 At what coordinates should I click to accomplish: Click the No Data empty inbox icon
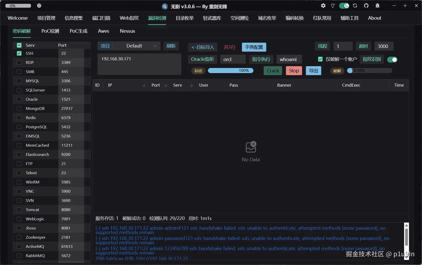point(251,147)
